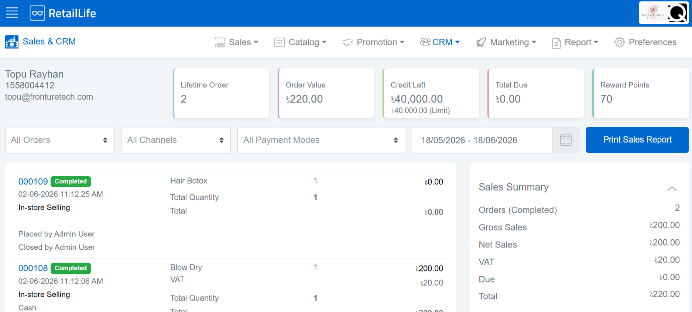The image size is (692, 312).
Task: Open the hamburger navigation menu
Action: tap(12, 13)
